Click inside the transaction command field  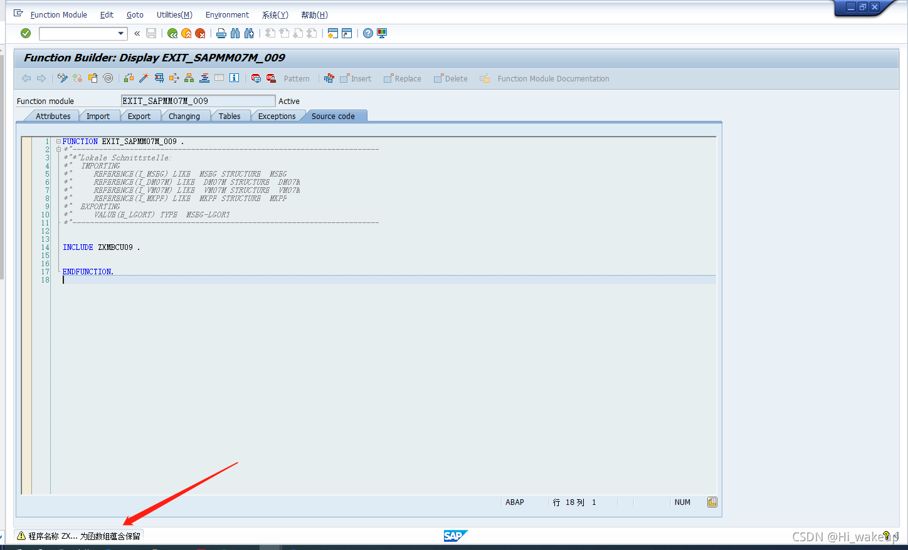(x=78, y=34)
